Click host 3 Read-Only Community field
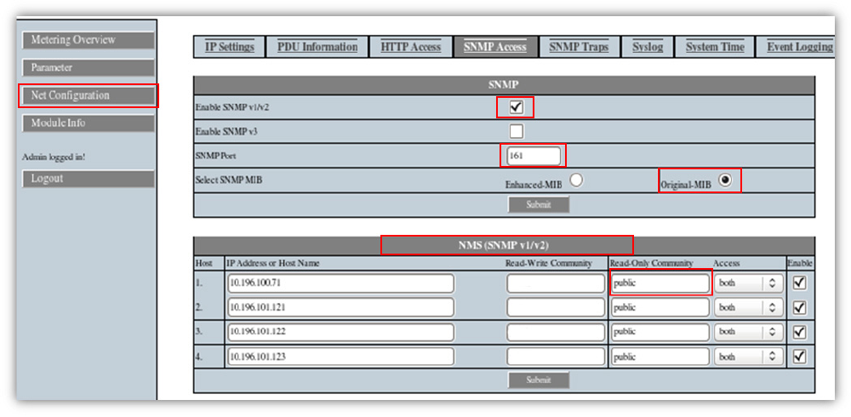Screen dimensions: 851x417 point(660,332)
